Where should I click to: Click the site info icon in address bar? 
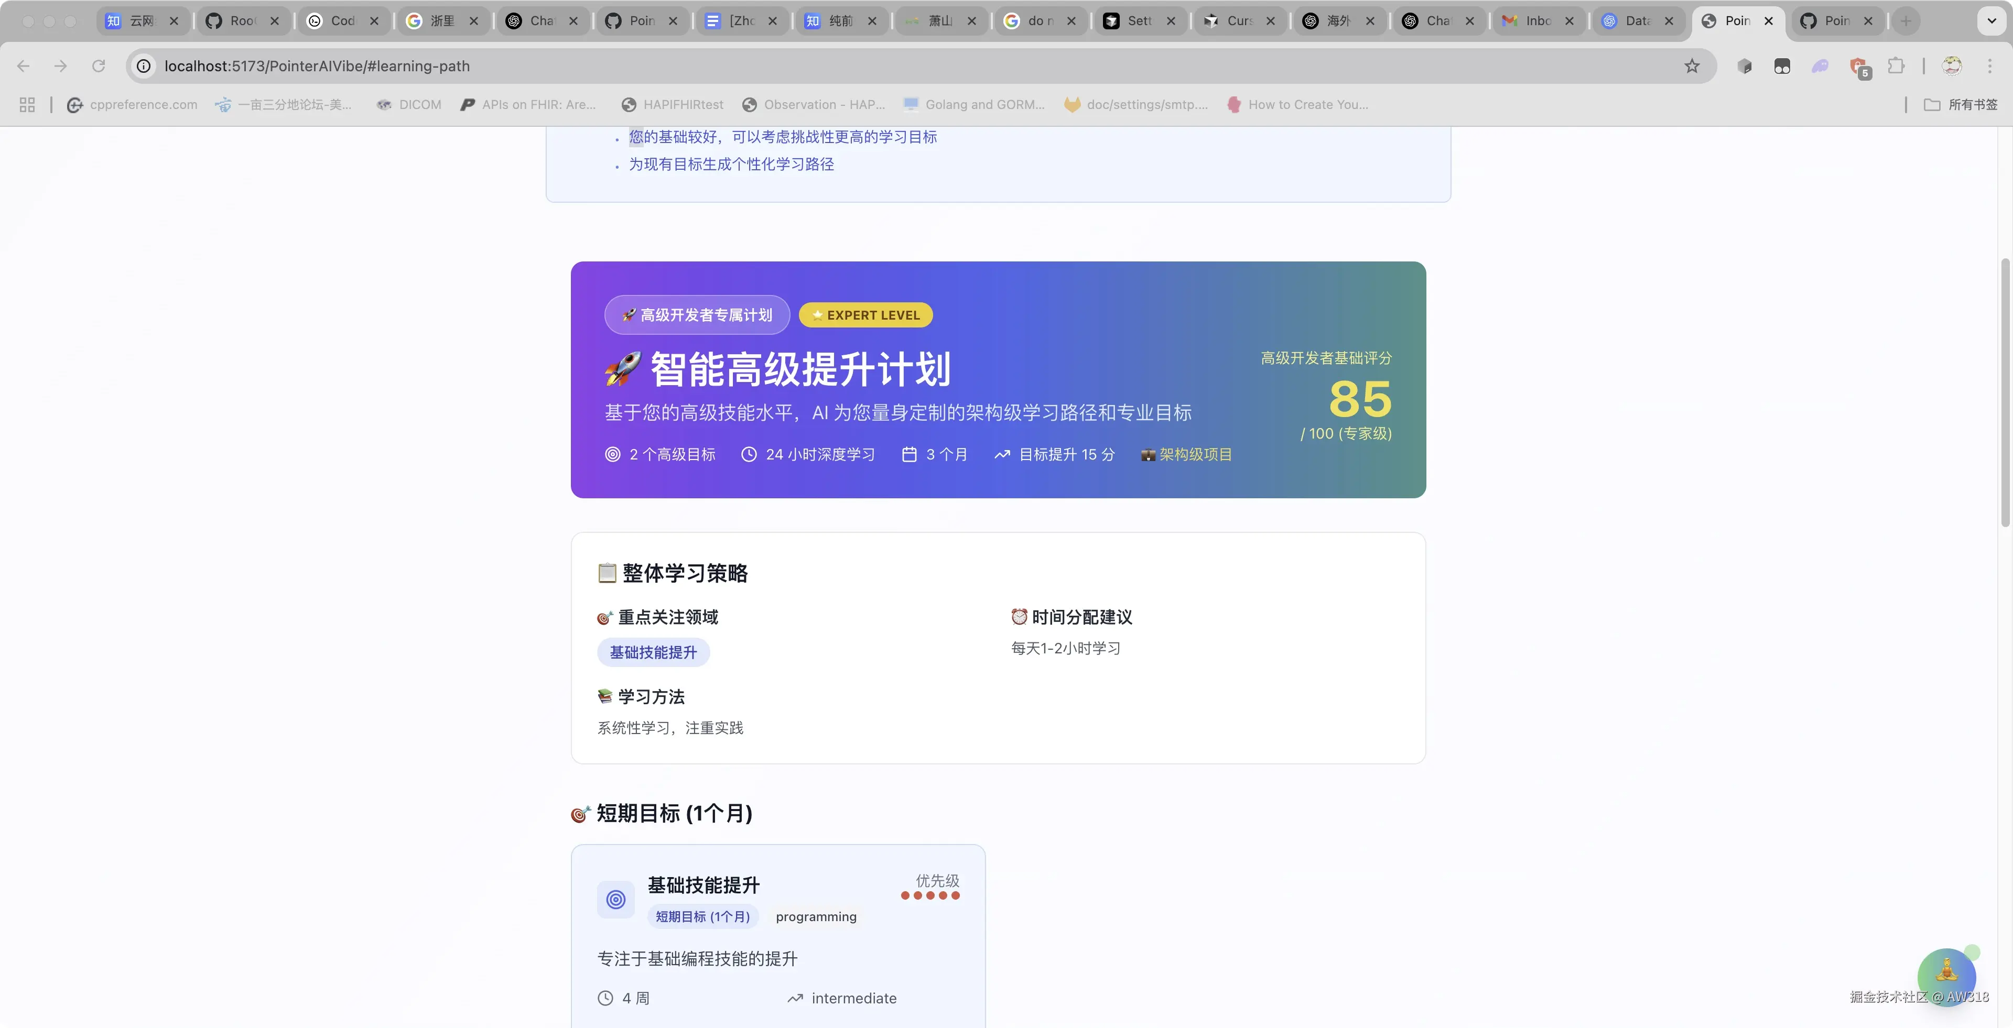pyautogui.click(x=144, y=67)
